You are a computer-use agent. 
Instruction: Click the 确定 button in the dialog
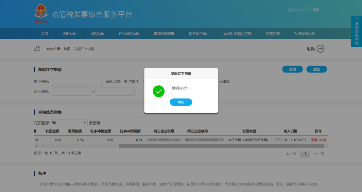(181, 102)
